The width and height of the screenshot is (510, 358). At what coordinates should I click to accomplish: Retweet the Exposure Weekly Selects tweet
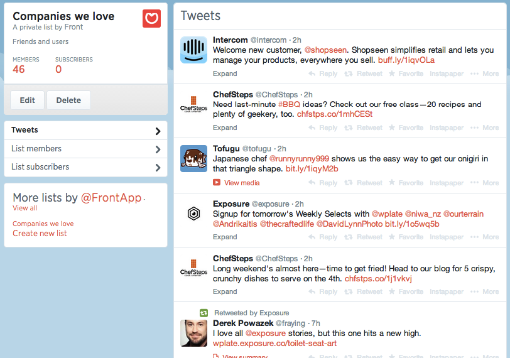(363, 237)
